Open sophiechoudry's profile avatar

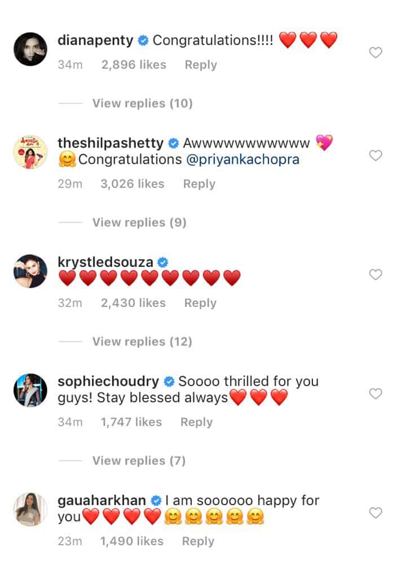click(30, 390)
